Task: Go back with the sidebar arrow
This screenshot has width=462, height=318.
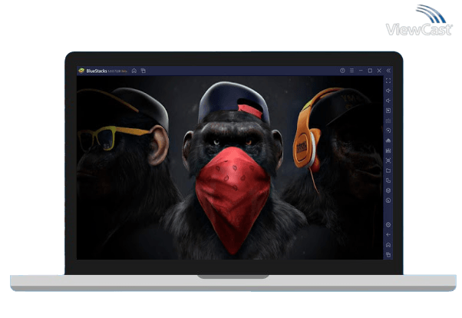Action: 388,235
